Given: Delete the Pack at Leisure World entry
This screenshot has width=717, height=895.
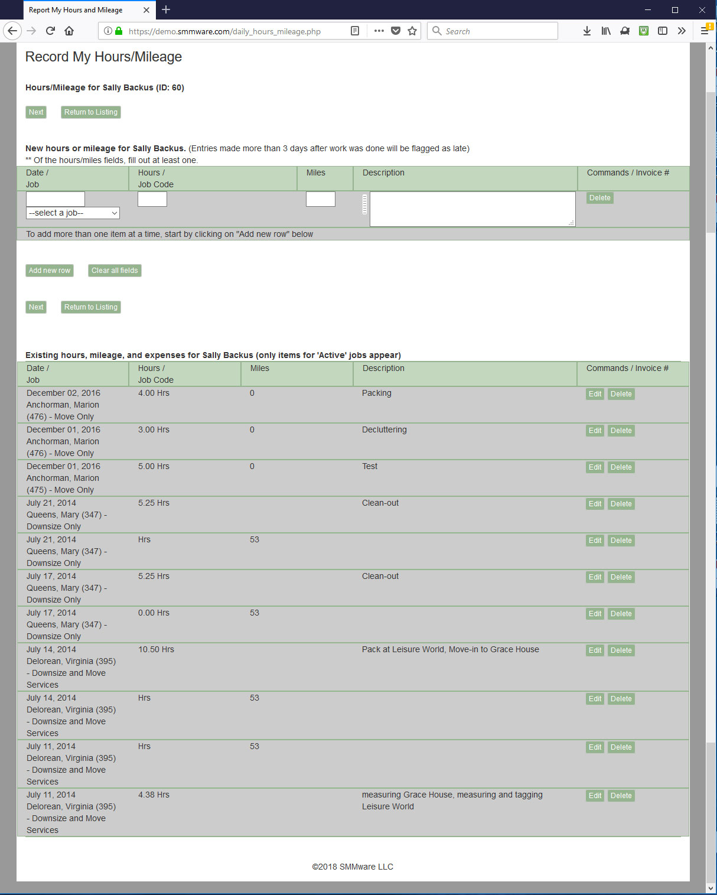Looking at the screenshot, I should point(621,650).
